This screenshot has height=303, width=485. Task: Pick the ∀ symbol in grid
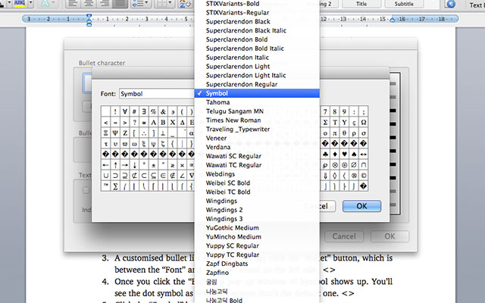click(x=124, y=111)
